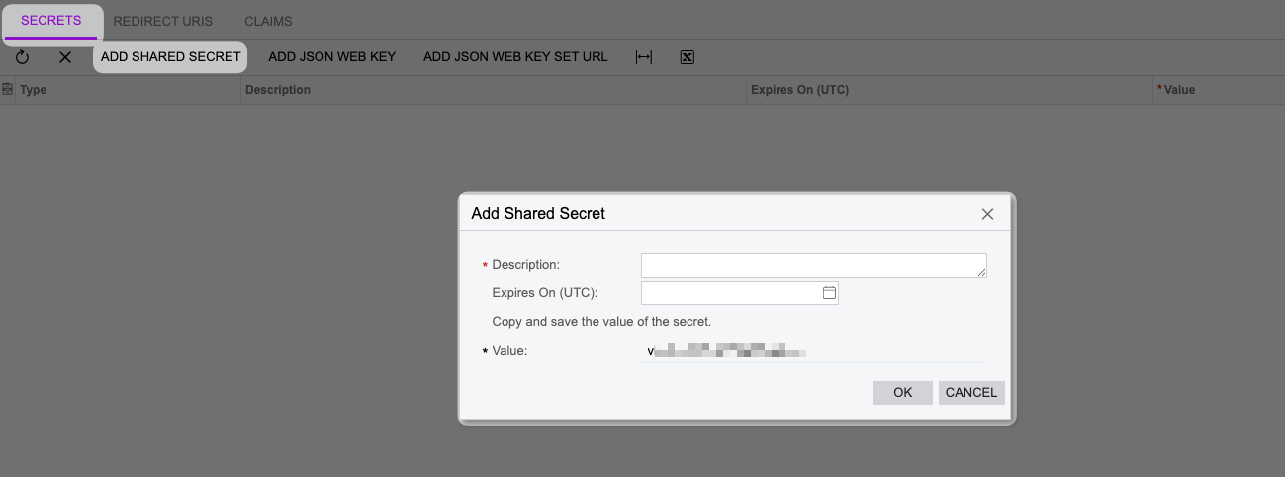Open the Claims tab

point(268,21)
